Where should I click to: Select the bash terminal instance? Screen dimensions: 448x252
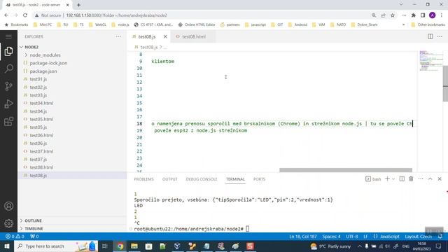tap(373, 179)
